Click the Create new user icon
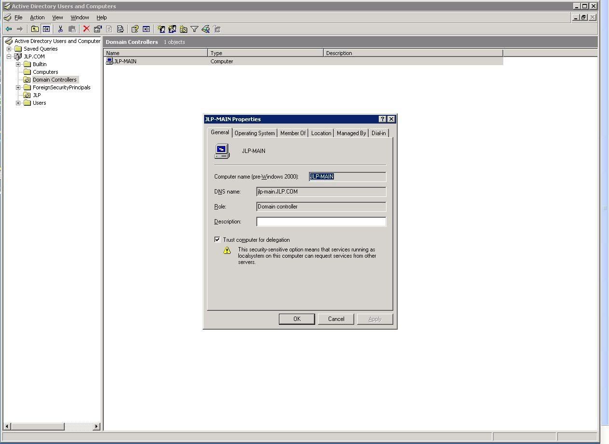This screenshot has height=444, width=609. (161, 29)
